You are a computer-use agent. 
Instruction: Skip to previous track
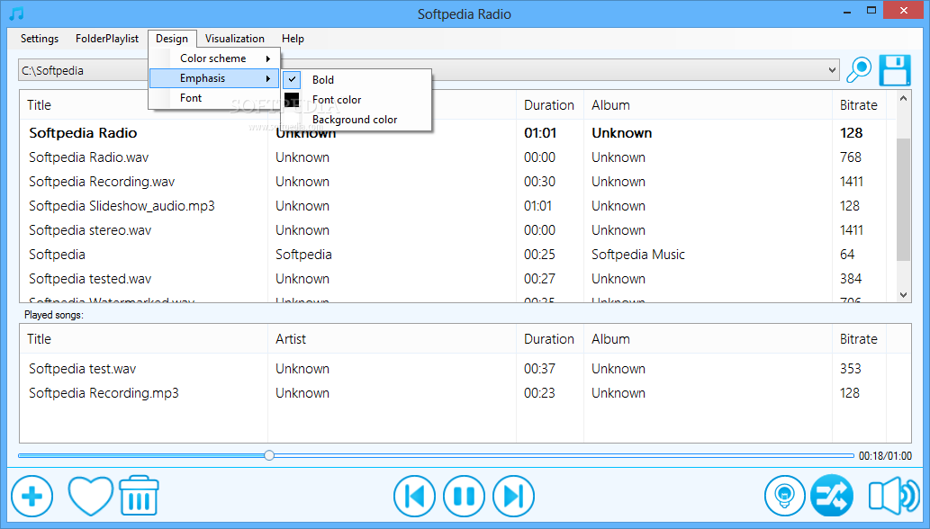click(x=414, y=496)
